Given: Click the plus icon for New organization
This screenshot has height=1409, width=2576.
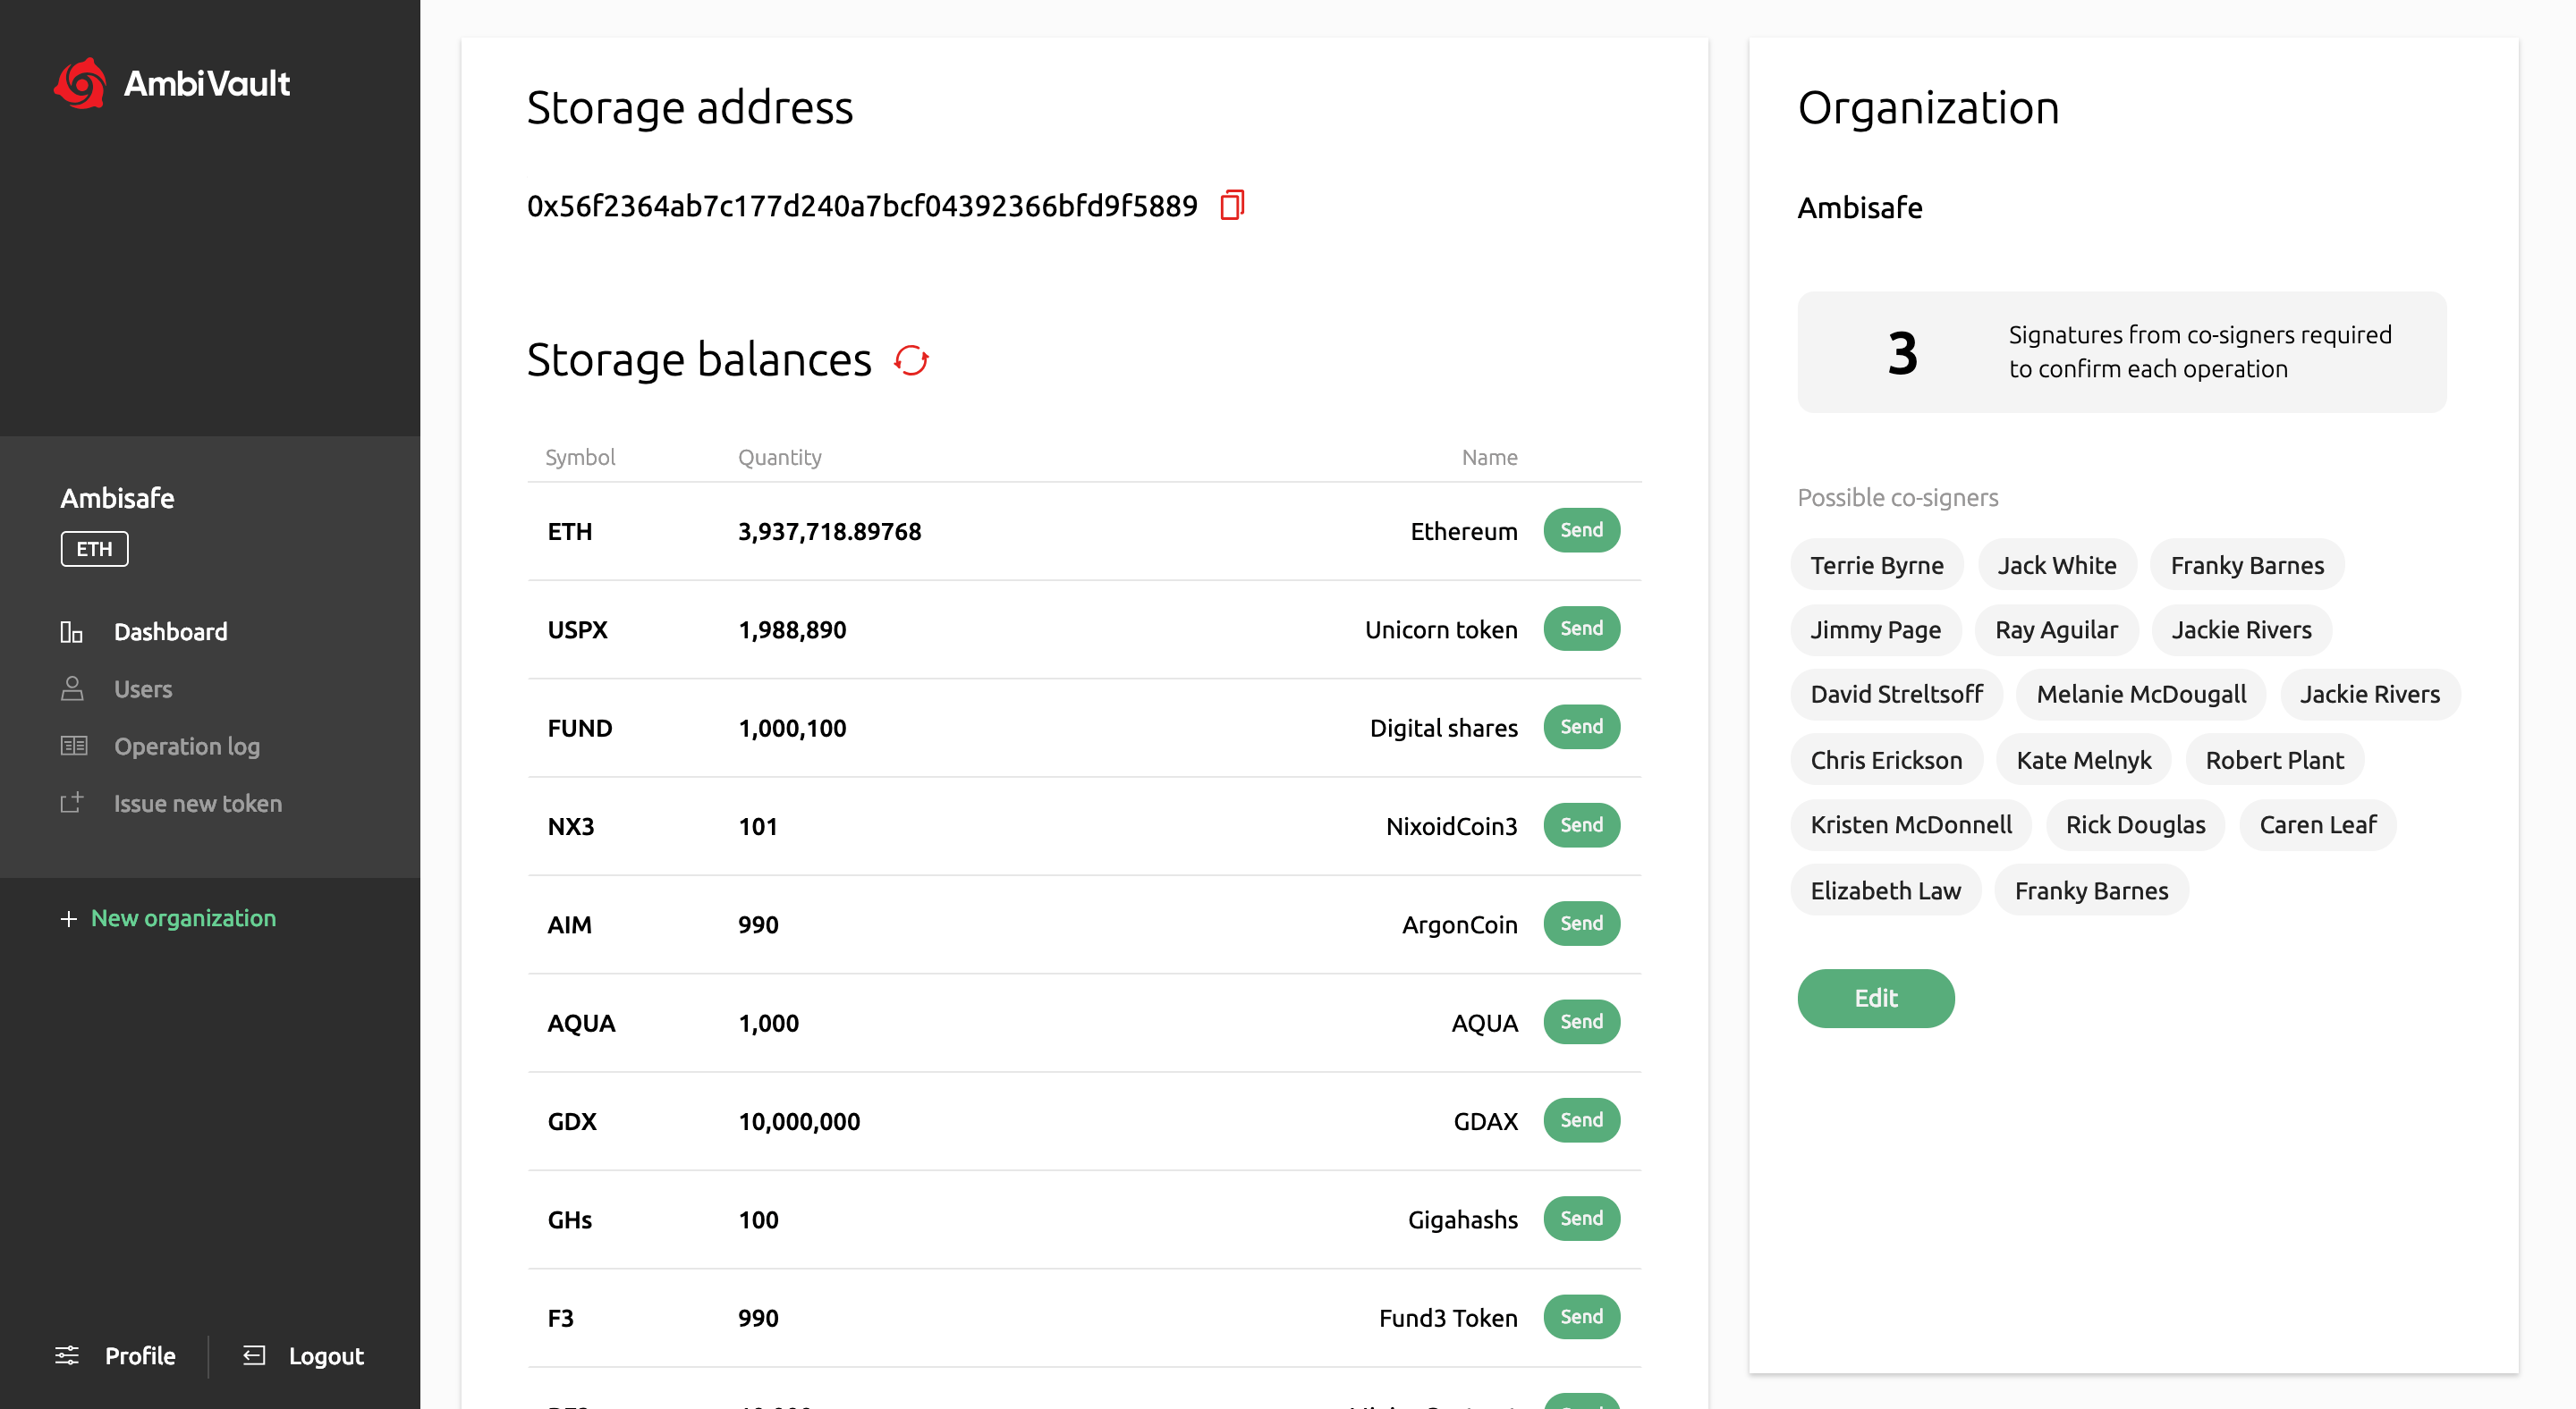Looking at the screenshot, I should point(68,918).
